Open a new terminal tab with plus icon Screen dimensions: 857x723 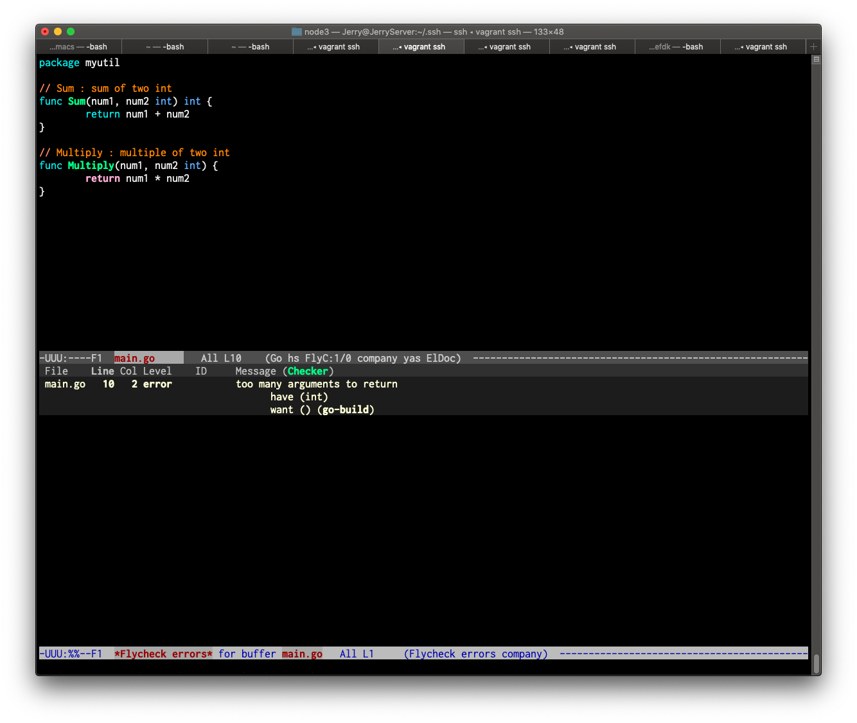pos(813,46)
